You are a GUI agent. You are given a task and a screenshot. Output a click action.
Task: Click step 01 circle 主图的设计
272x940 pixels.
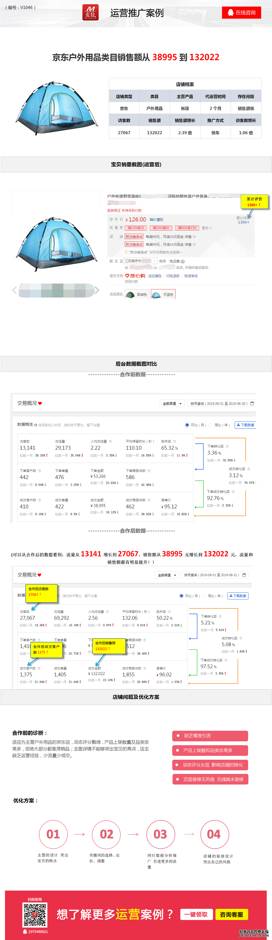tap(53, 835)
